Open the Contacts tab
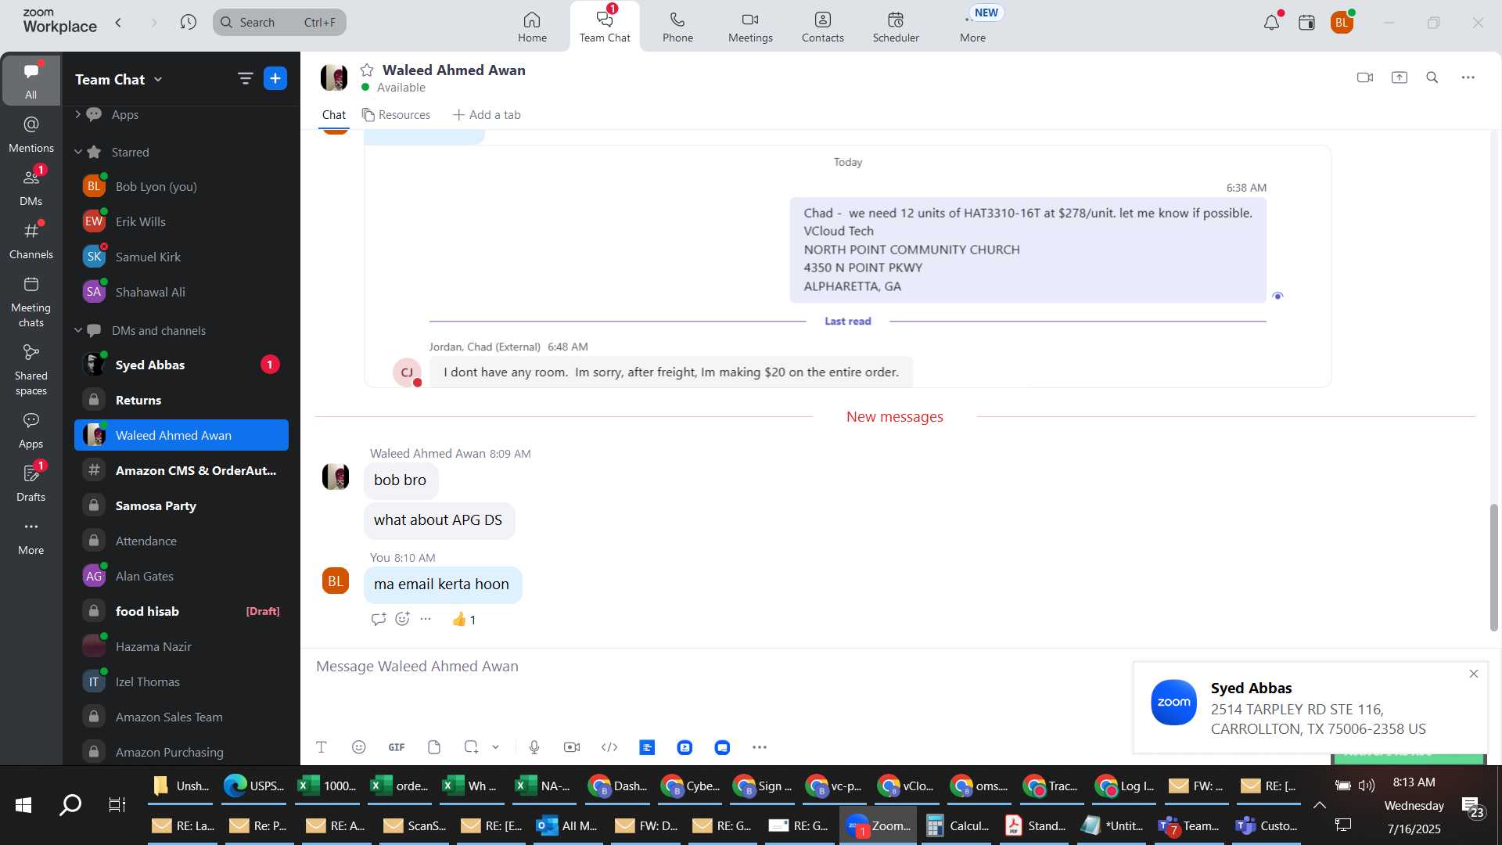This screenshot has height=845, width=1502. (x=822, y=27)
